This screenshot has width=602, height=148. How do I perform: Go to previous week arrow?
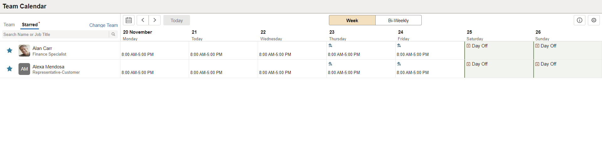(143, 20)
